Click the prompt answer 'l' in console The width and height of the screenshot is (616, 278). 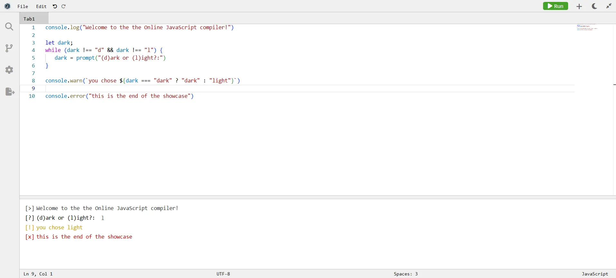(103, 218)
